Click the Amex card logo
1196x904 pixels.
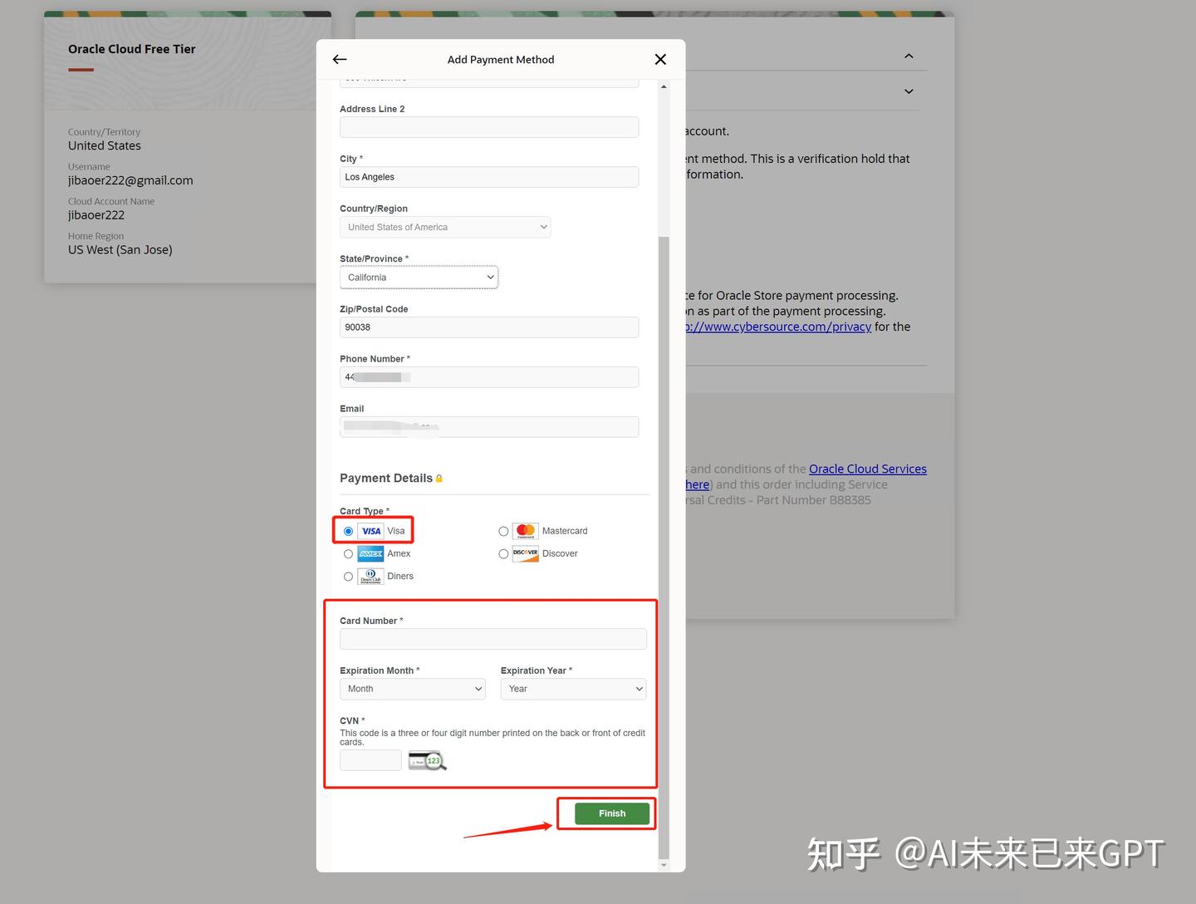pos(371,553)
